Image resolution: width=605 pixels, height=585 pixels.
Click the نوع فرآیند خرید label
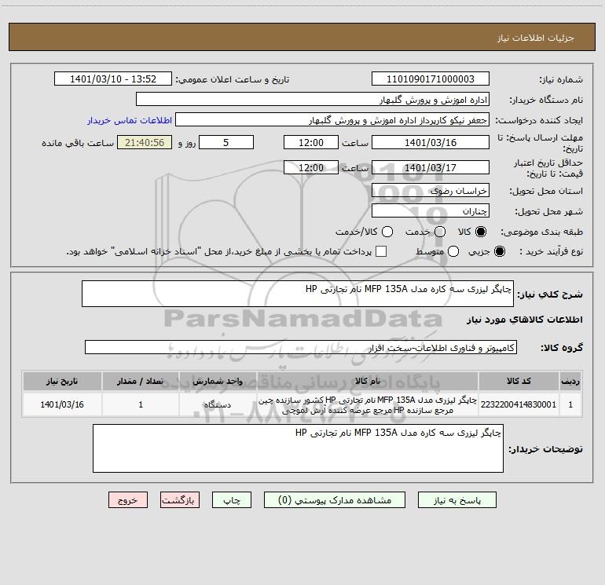(x=551, y=251)
